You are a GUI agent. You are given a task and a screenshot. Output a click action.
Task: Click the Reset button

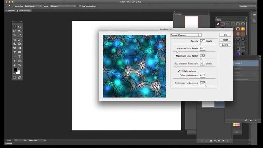(225, 40)
